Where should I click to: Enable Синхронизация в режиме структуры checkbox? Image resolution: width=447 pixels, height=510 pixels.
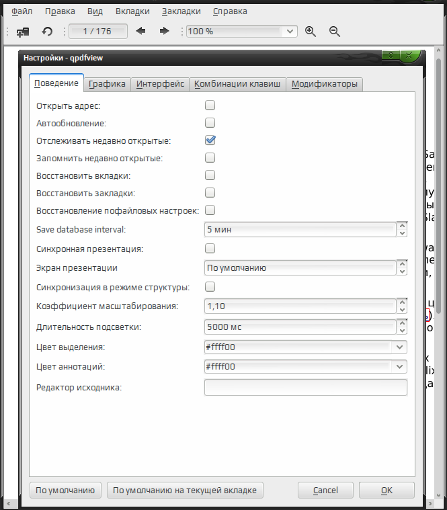pyautogui.click(x=210, y=287)
